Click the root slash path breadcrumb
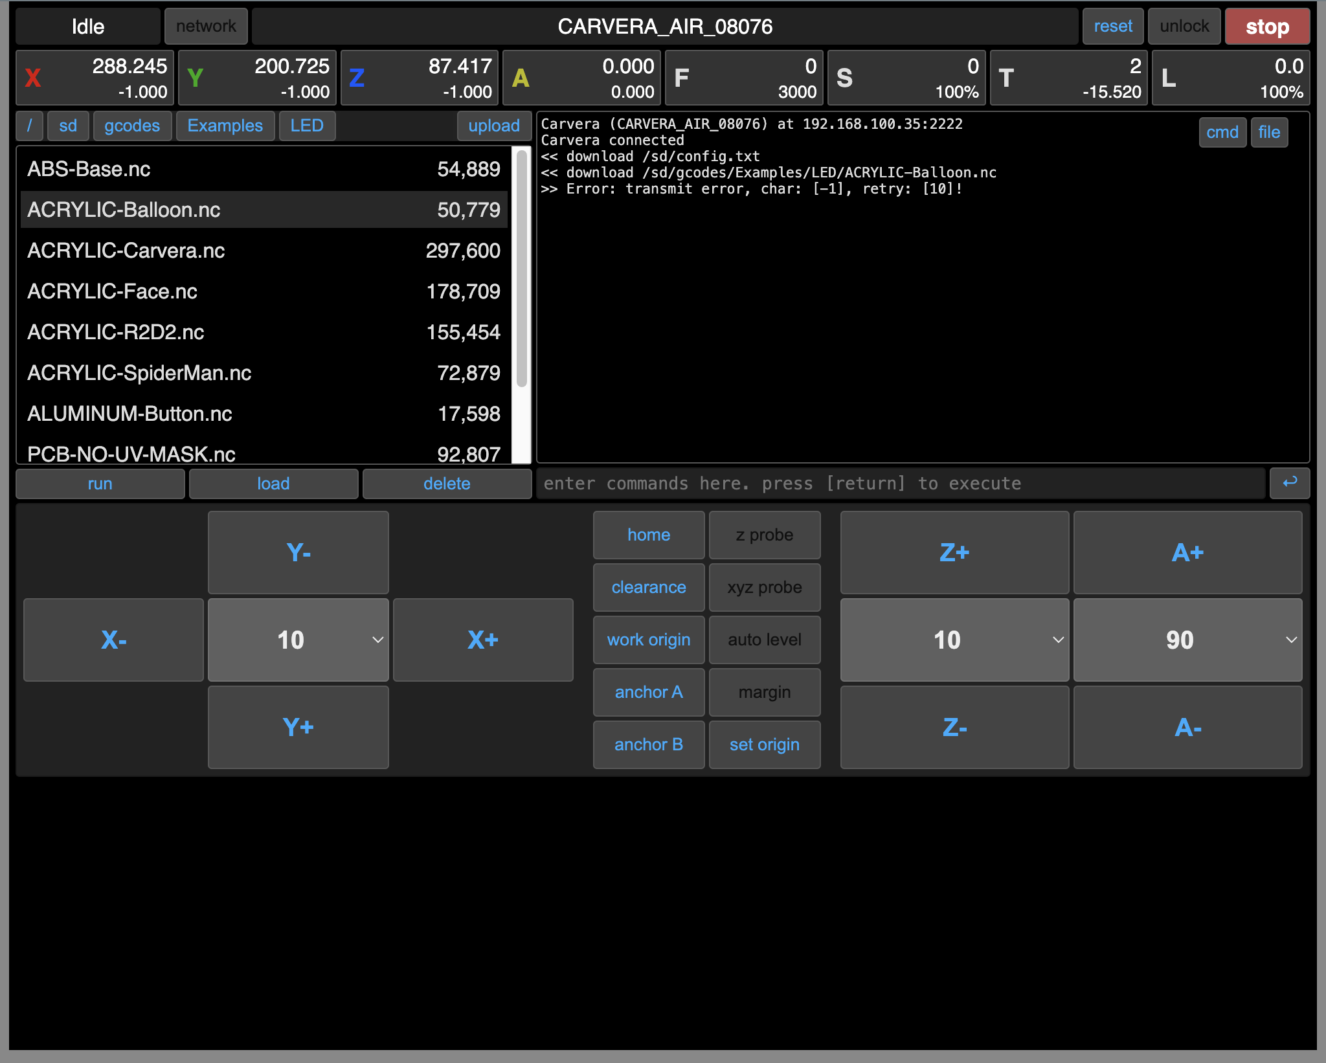 tap(30, 126)
